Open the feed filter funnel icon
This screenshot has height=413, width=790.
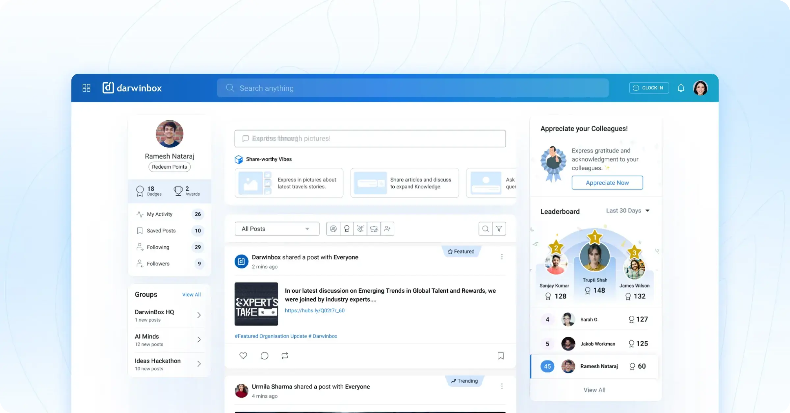[499, 229]
